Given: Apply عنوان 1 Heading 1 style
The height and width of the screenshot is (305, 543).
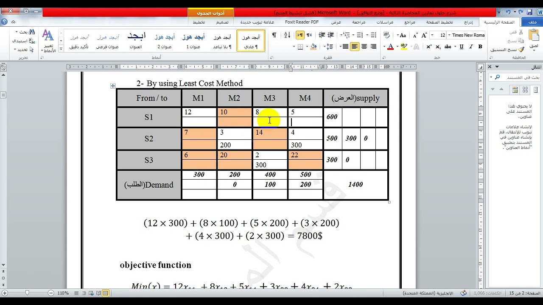Looking at the screenshot, I should pos(193,41).
